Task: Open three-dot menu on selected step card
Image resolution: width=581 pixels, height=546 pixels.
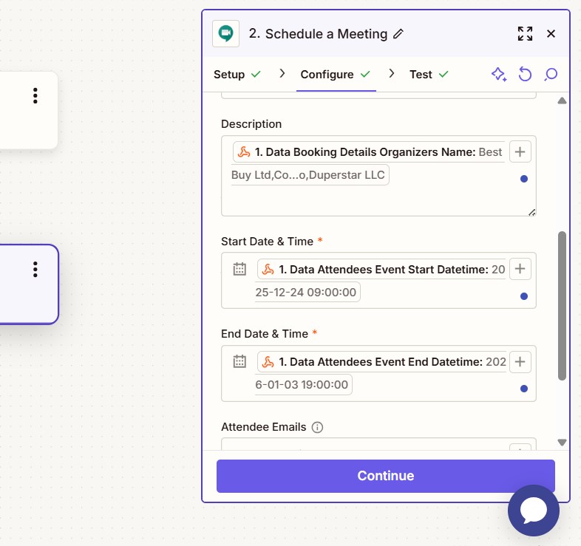Action: click(35, 270)
